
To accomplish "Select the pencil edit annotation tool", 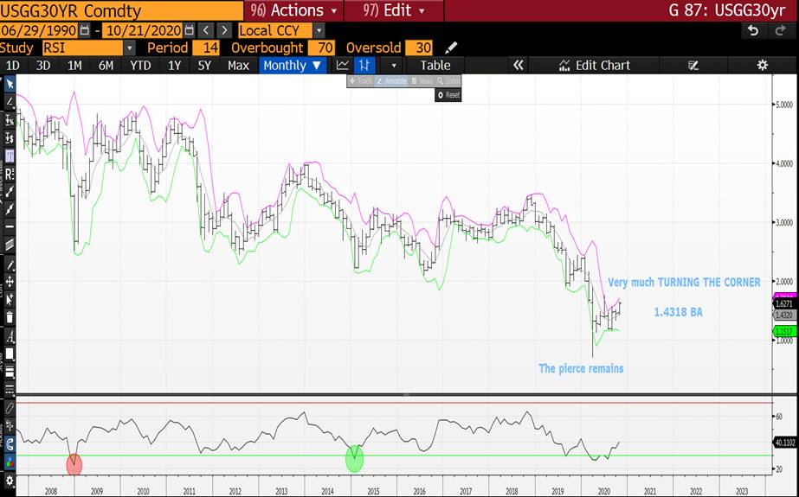I will tap(10, 264).
